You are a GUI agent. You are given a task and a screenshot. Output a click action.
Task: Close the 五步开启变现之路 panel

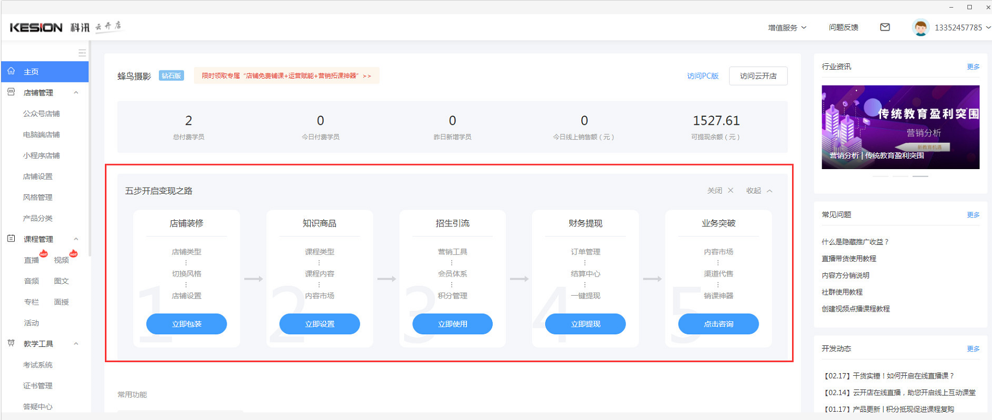point(721,190)
